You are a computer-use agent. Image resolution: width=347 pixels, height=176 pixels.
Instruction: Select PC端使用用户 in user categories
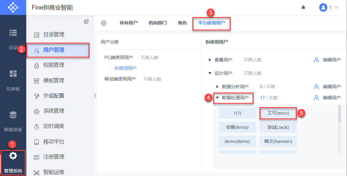click(x=119, y=58)
